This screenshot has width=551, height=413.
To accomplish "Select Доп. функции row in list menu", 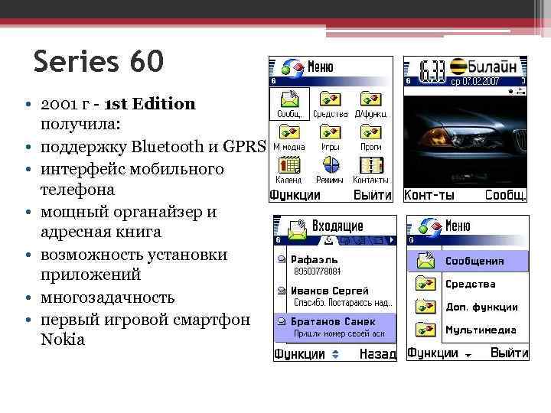I will (x=468, y=307).
